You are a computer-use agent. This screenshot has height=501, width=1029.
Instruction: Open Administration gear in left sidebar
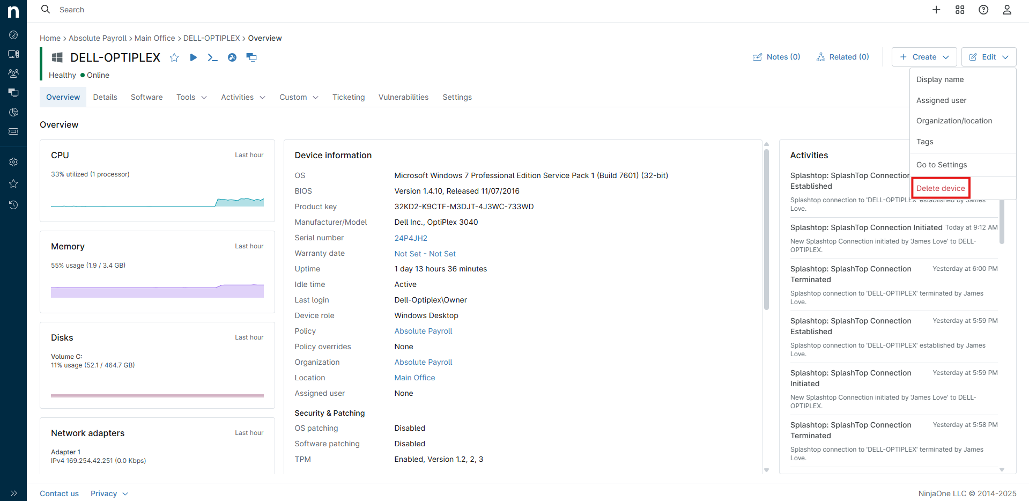(x=13, y=162)
